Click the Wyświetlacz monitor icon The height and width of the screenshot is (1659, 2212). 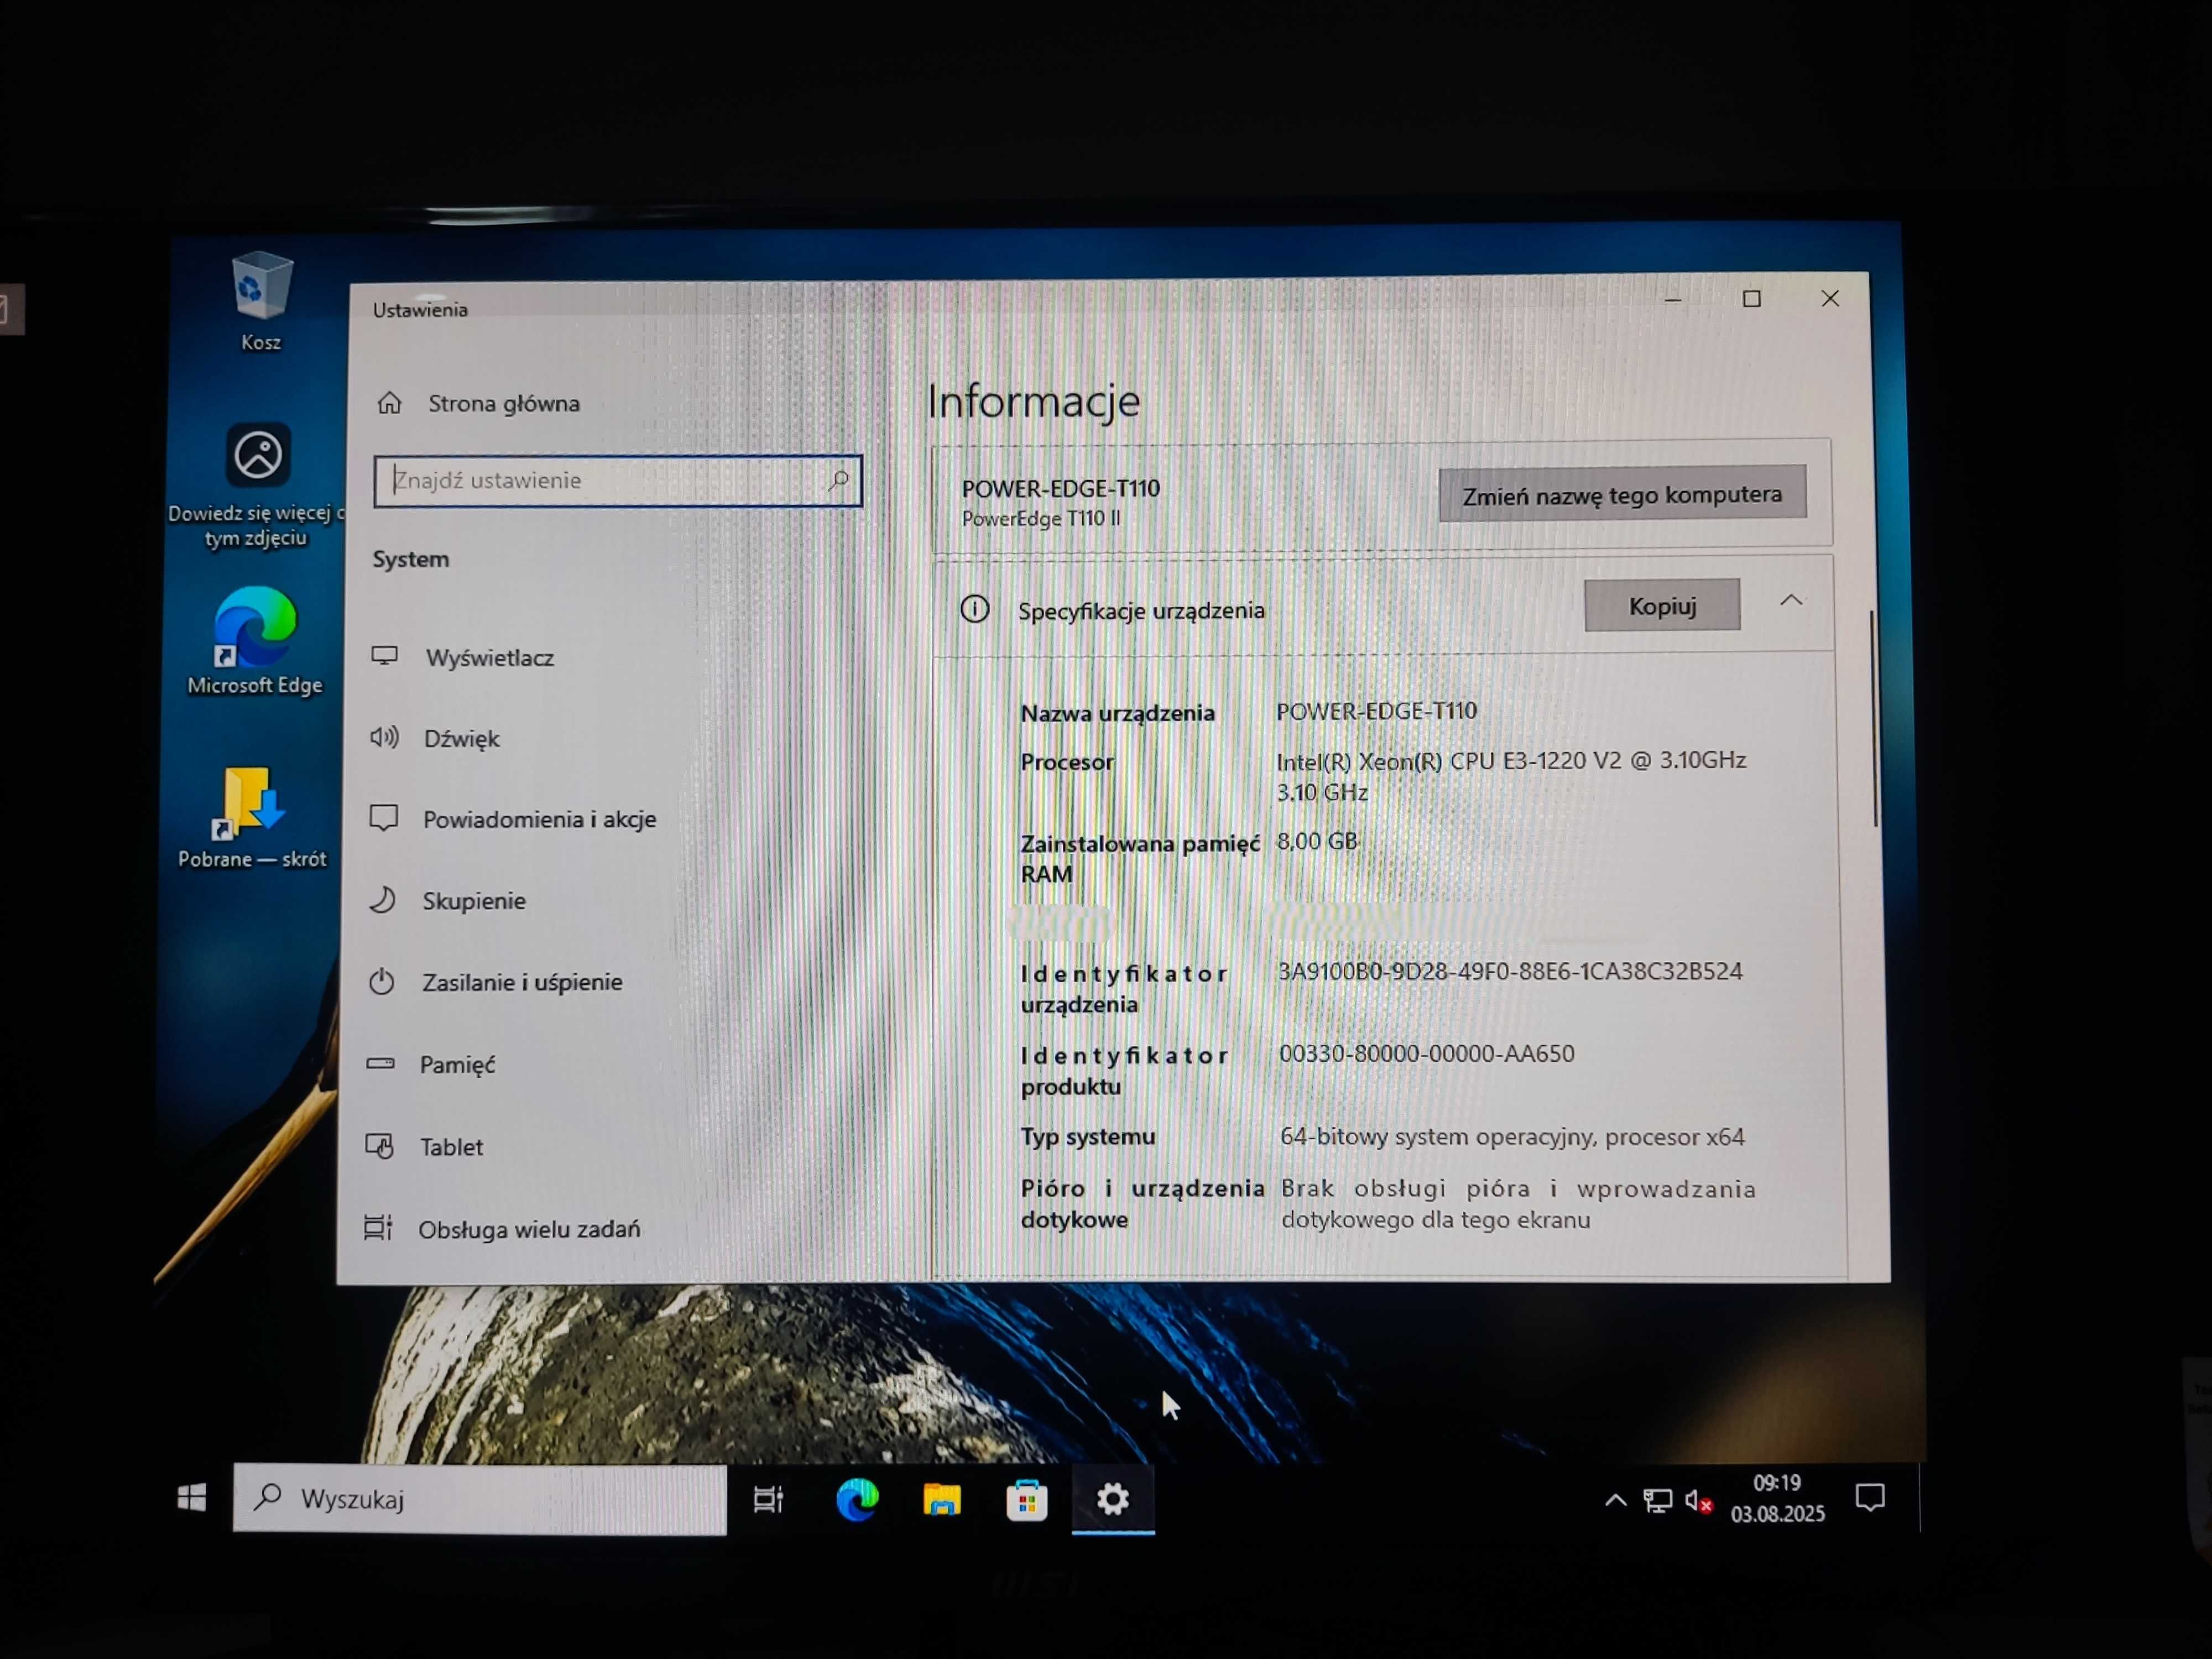point(384,656)
